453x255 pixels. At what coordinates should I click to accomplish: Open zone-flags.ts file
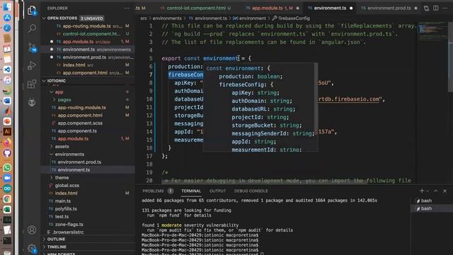[69, 225]
